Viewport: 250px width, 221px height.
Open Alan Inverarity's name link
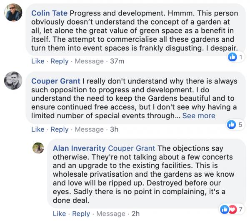click(x=79, y=148)
